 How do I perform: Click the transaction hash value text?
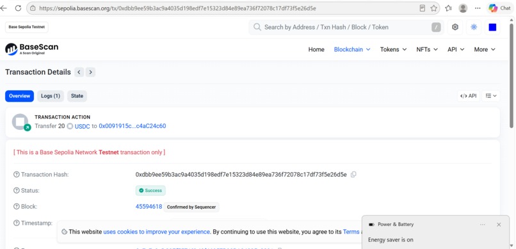click(x=241, y=175)
